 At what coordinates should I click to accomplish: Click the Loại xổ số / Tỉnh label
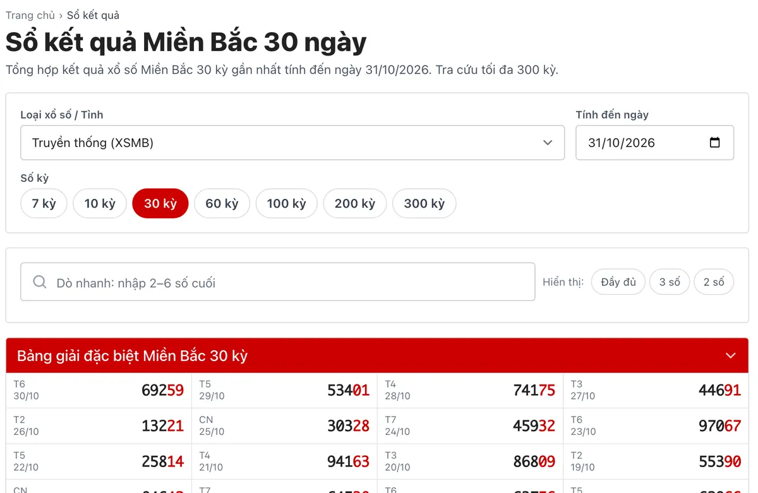(62, 115)
